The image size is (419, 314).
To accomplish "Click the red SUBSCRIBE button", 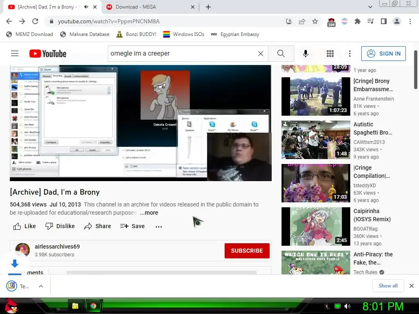I will tap(247, 251).
